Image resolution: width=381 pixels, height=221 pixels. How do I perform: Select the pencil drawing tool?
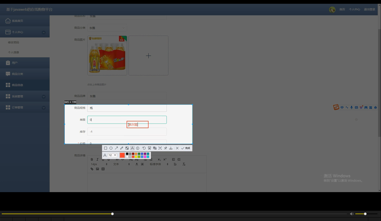click(122, 148)
